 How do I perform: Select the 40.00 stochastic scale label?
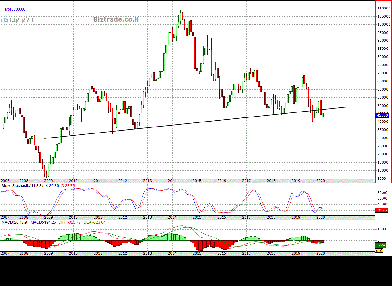(x=383, y=204)
